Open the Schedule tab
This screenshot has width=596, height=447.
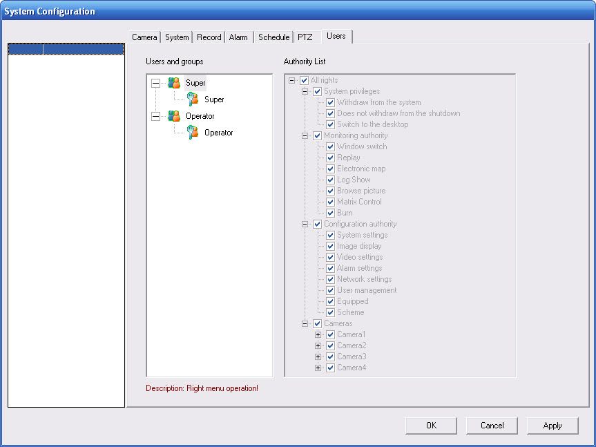point(273,37)
